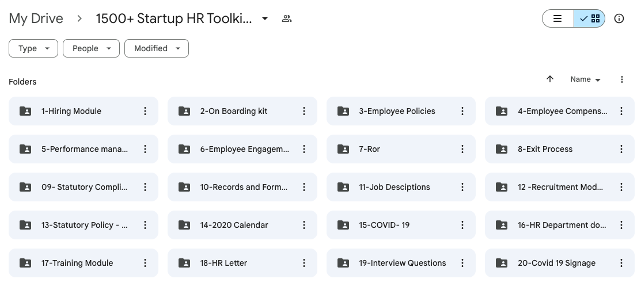Open the current folder name dropdown arrow
This screenshot has width=641, height=294.
(265, 18)
